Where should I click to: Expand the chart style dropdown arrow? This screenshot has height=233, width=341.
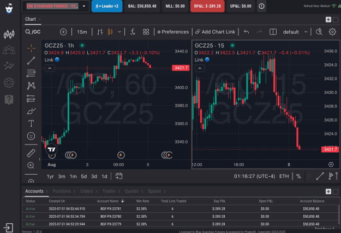pos(119,32)
